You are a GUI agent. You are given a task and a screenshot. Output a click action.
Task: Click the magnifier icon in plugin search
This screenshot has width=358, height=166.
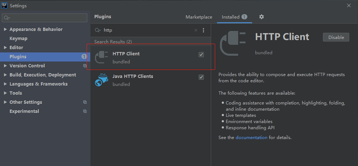[x=98, y=30]
